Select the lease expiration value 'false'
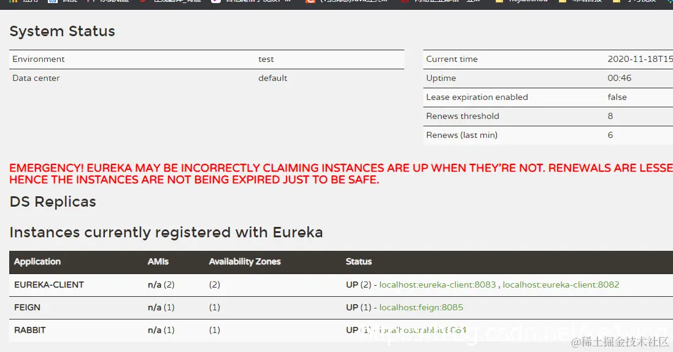Viewport: 673px width, 352px height. coord(617,97)
